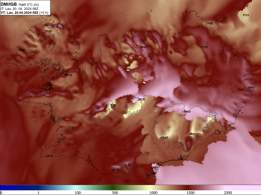This screenshot has height=195, width=261.
Task: Click the 1500 label on the color scale
Action: (191, 193)
